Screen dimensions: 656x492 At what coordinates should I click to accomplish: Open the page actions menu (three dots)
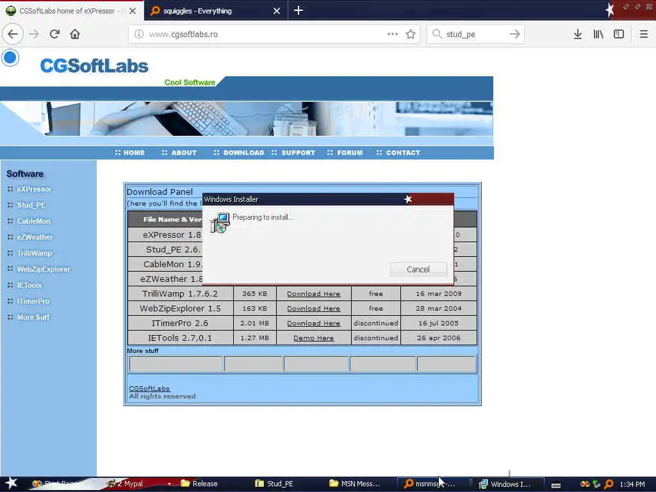tap(393, 34)
